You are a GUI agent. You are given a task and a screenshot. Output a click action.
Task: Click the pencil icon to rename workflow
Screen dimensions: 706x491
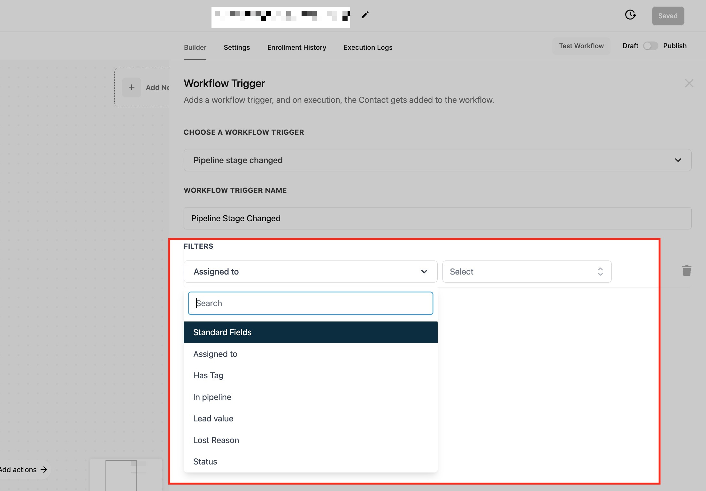(x=365, y=15)
